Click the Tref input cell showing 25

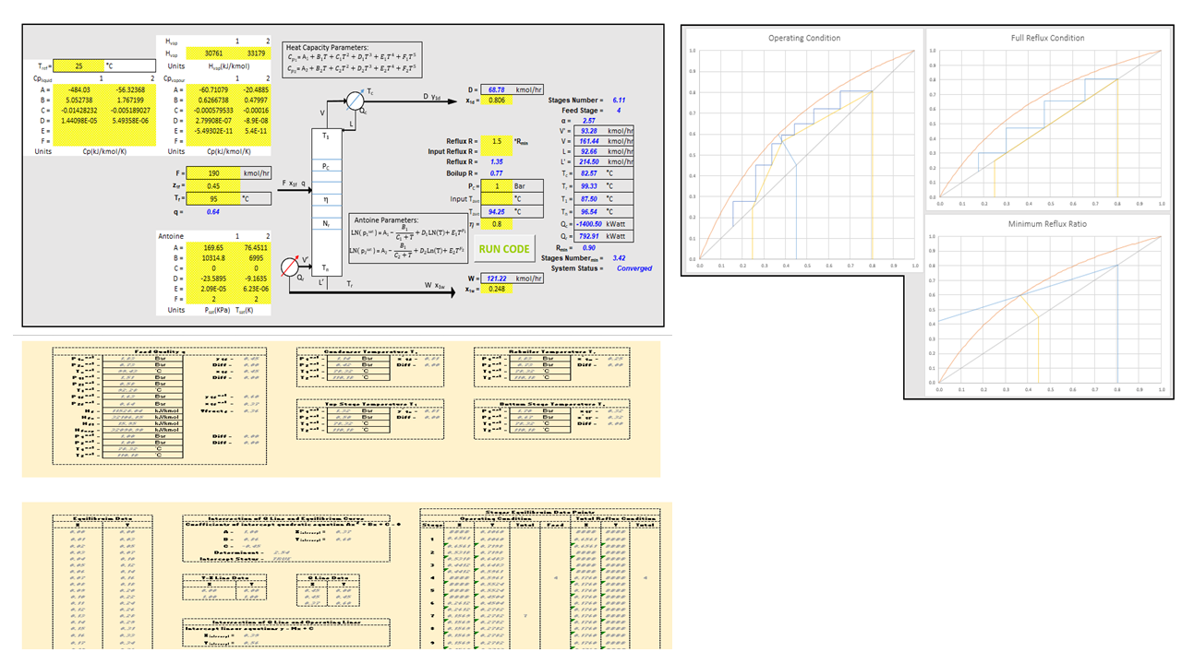click(x=78, y=66)
